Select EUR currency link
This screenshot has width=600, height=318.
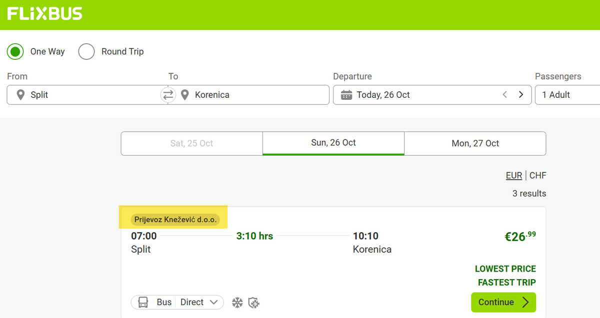514,175
